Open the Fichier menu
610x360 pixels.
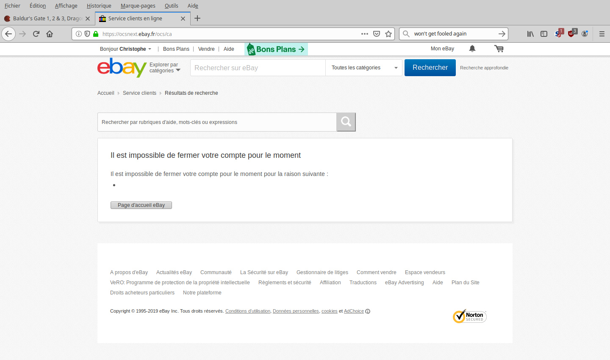click(12, 6)
